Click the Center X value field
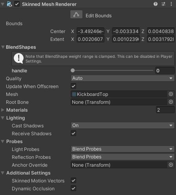The width and height of the screenshot is (176, 195). (x=90, y=31)
